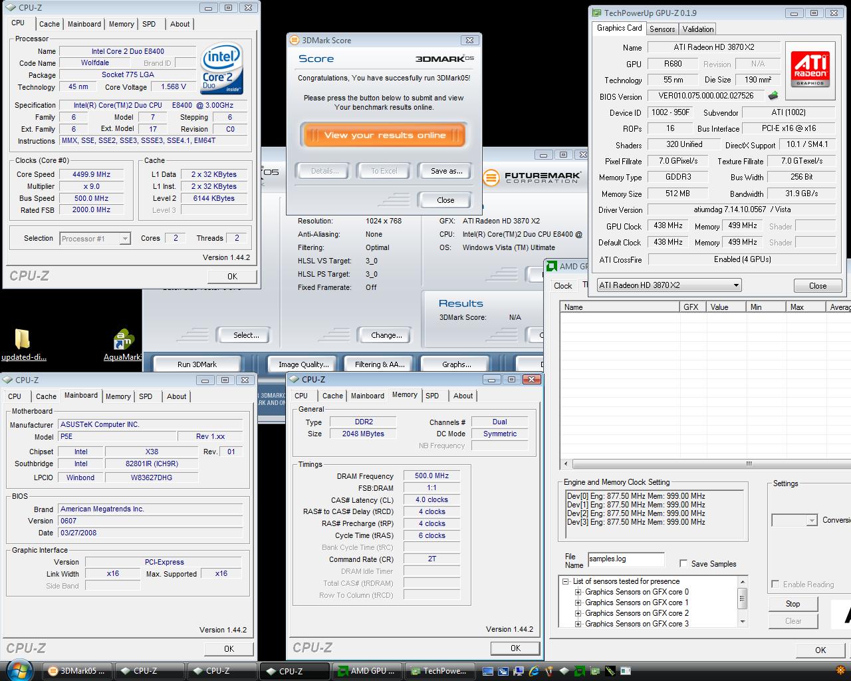Switch to the Sensors tab in GPU-Z
Viewport: 851px width, 681px height.
[x=662, y=29]
